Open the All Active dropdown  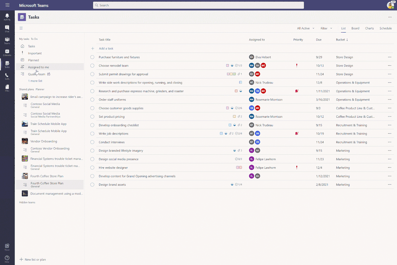[305, 28]
